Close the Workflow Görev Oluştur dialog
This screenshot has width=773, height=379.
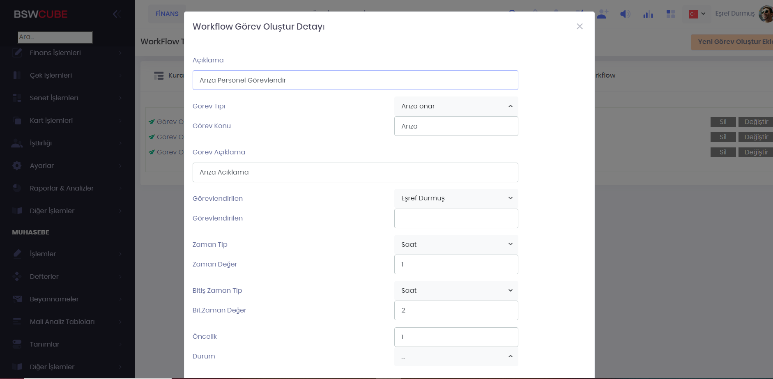[580, 26]
